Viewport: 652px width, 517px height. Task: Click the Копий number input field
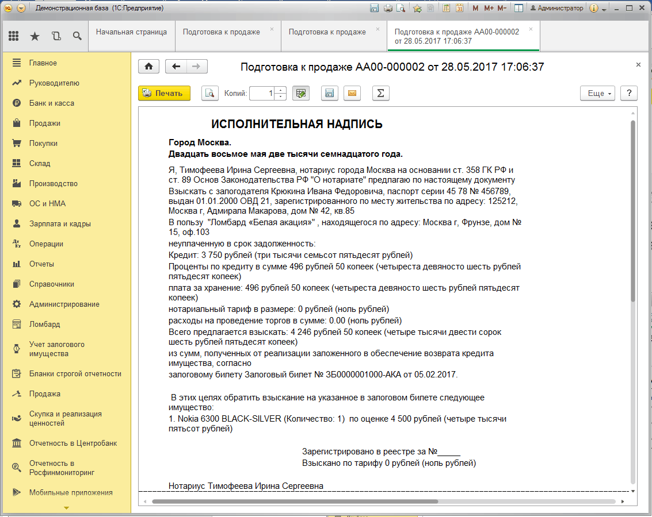tap(263, 93)
